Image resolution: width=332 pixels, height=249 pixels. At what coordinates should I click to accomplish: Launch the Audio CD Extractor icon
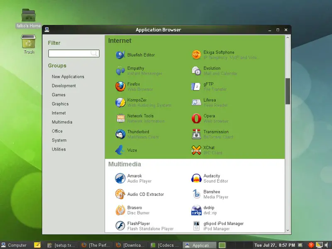tap(120, 194)
